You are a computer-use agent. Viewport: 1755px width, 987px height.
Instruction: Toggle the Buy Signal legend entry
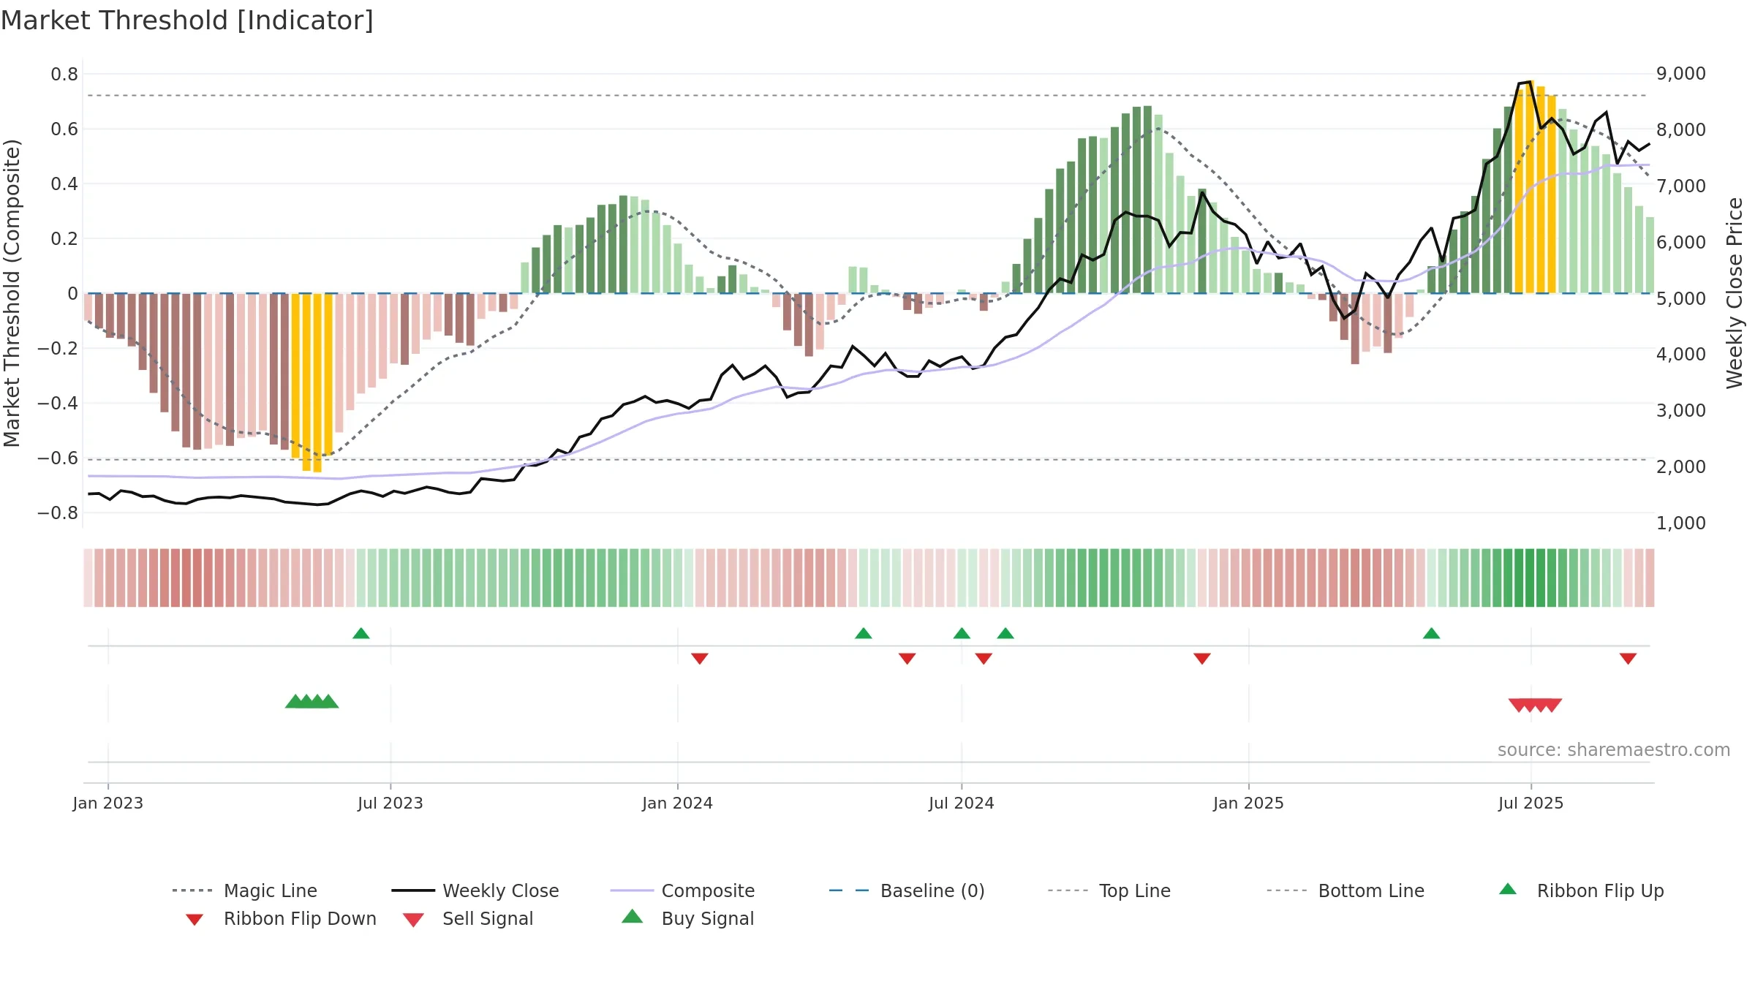pyautogui.click(x=687, y=918)
